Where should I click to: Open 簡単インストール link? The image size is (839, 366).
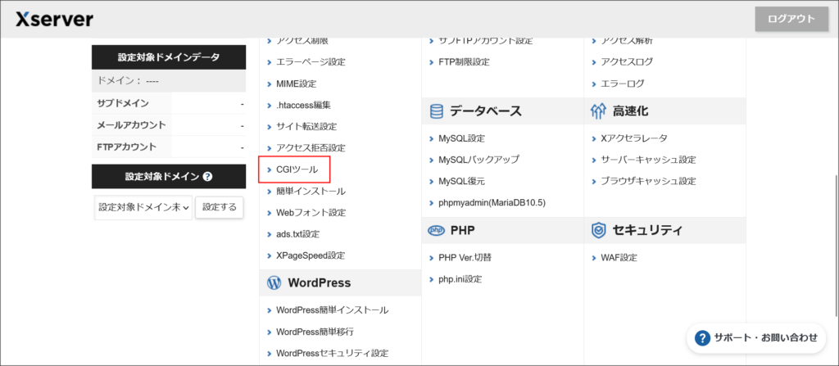(311, 191)
